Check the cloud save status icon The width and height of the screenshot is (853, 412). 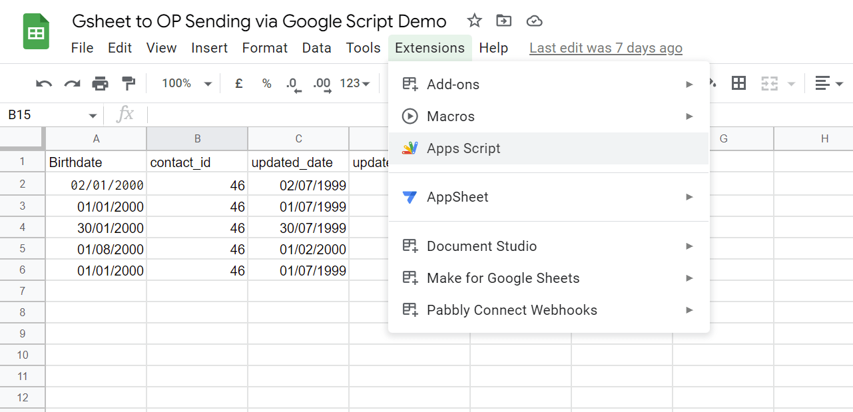click(x=534, y=21)
